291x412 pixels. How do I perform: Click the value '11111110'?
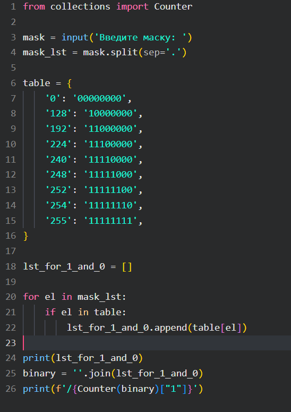(x=110, y=205)
